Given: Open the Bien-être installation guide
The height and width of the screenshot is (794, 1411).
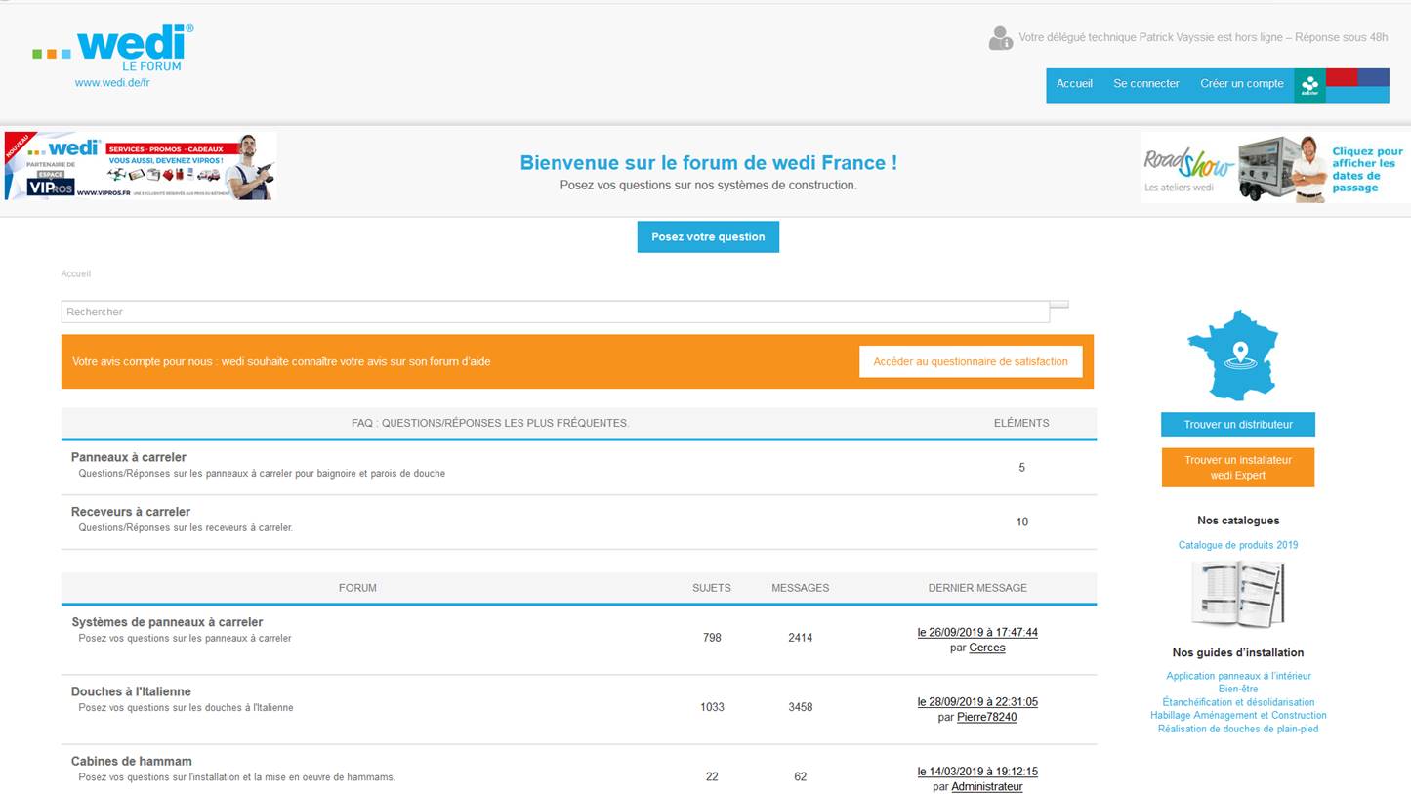Looking at the screenshot, I should (1238, 689).
